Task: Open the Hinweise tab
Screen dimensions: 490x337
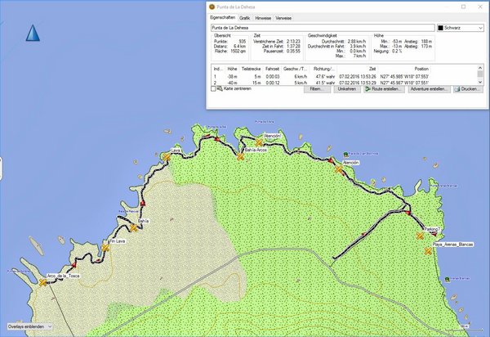Action: point(264,16)
